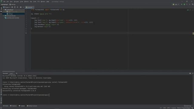Open the Run menu

(x=31, y=2)
